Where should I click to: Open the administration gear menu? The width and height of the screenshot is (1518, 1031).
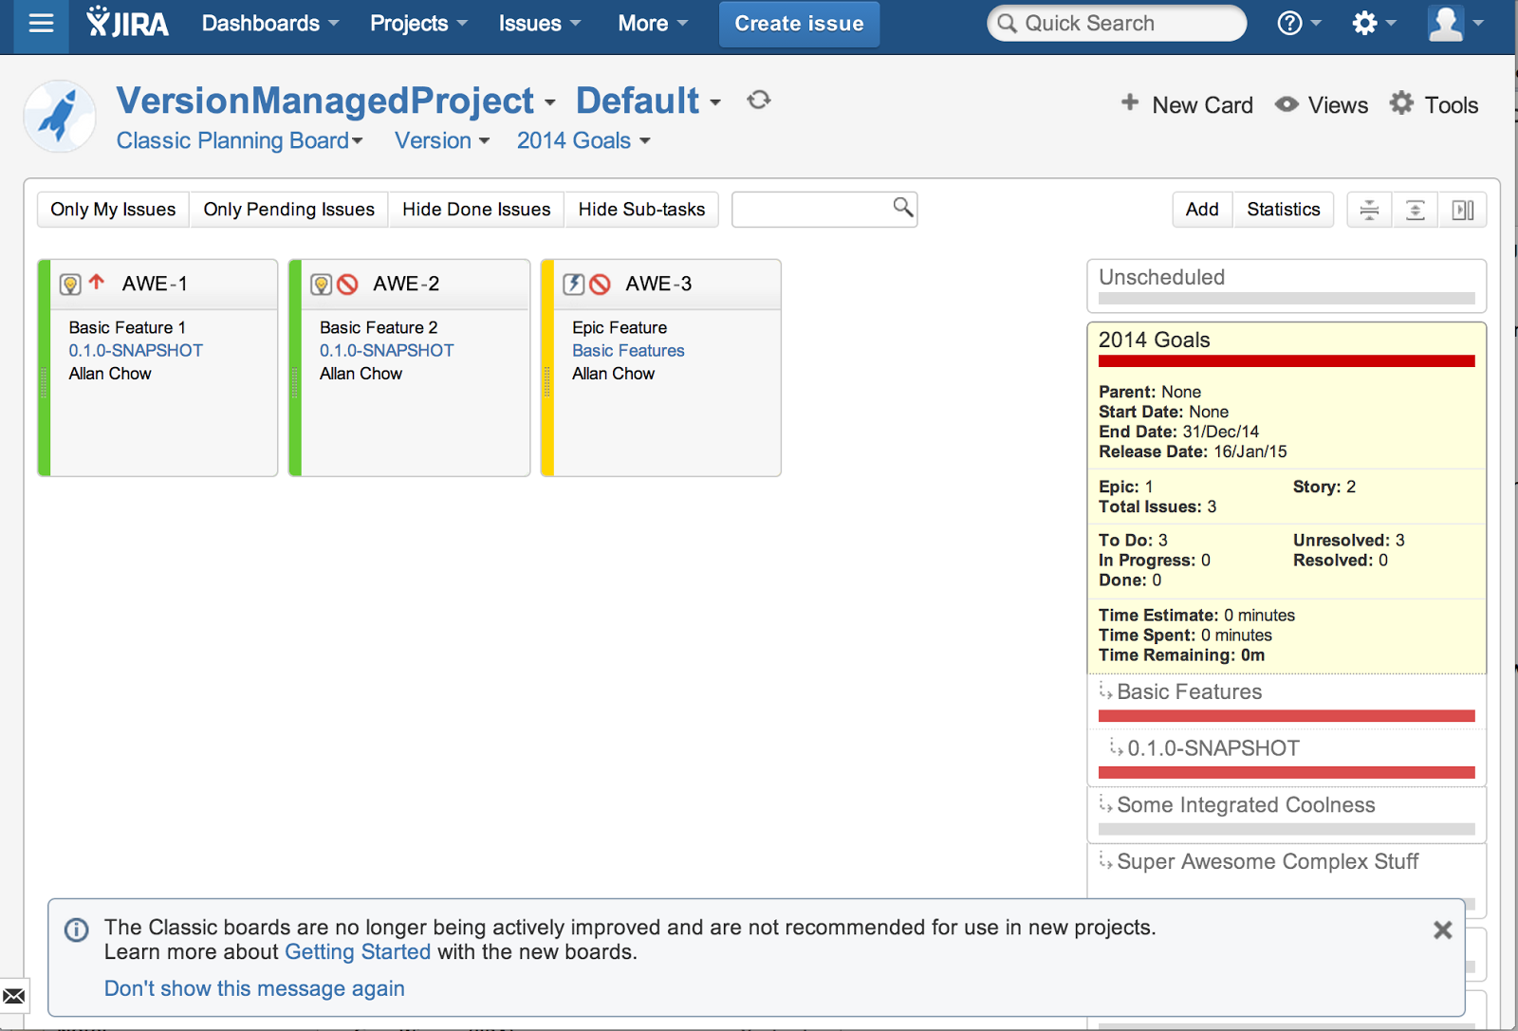click(1372, 24)
